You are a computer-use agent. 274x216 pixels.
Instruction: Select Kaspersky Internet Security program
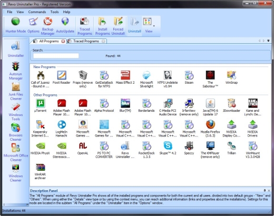(x=40, y=129)
